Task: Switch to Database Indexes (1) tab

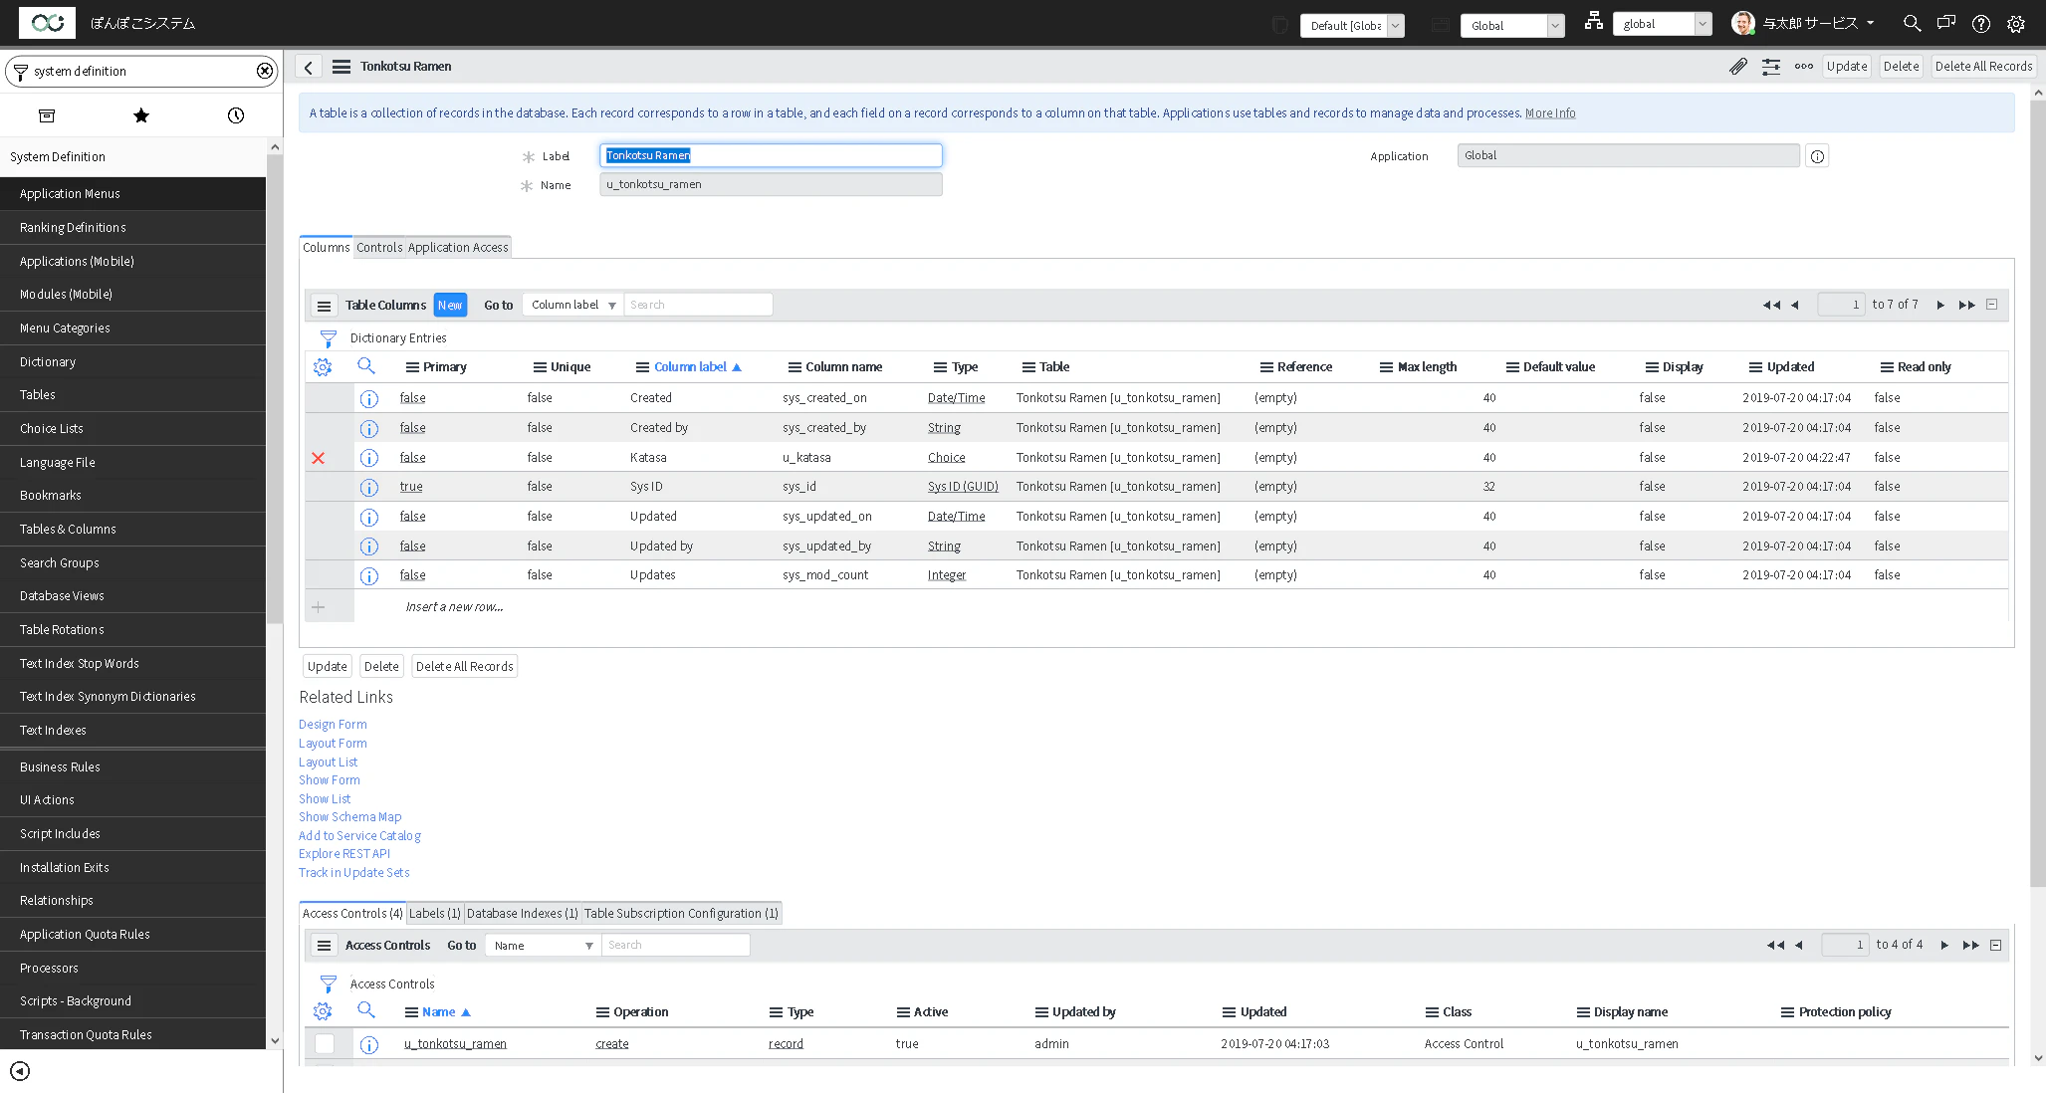Action: (523, 914)
